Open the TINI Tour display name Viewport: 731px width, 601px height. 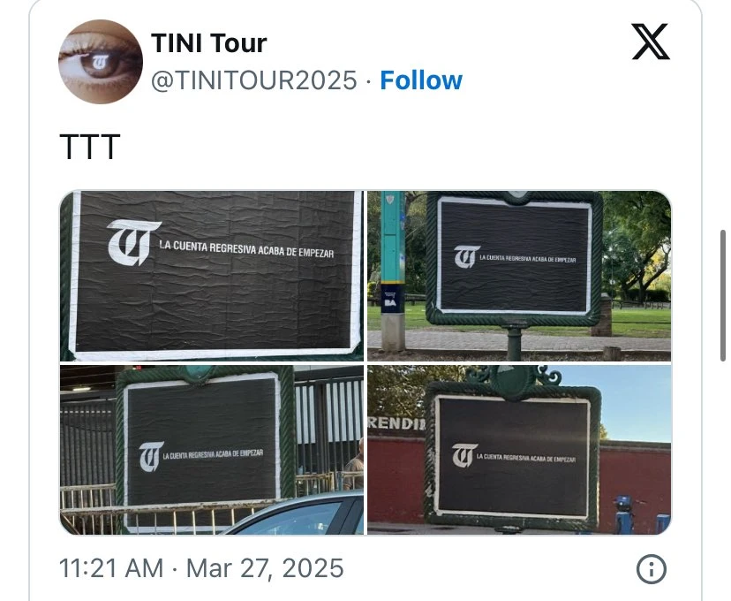click(x=209, y=43)
